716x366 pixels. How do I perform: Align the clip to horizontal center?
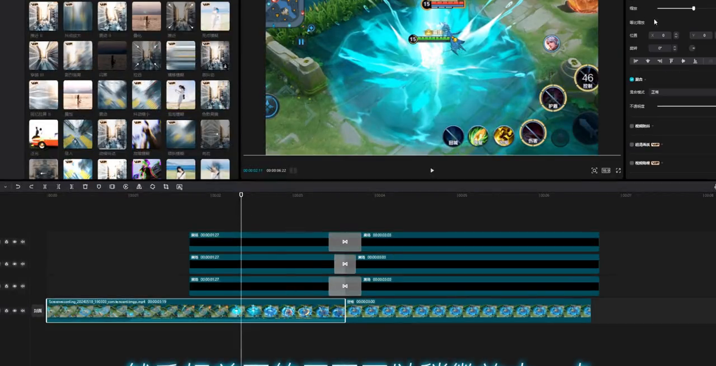click(x=648, y=61)
